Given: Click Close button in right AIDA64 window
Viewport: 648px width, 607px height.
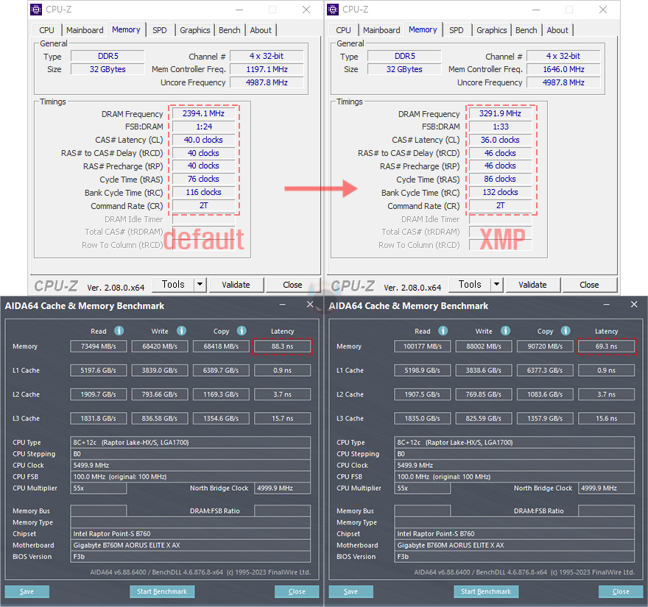Looking at the screenshot, I should [x=621, y=592].
